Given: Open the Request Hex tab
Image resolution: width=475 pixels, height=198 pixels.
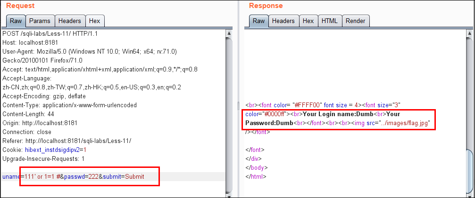Looking at the screenshot, I should 95,21.
